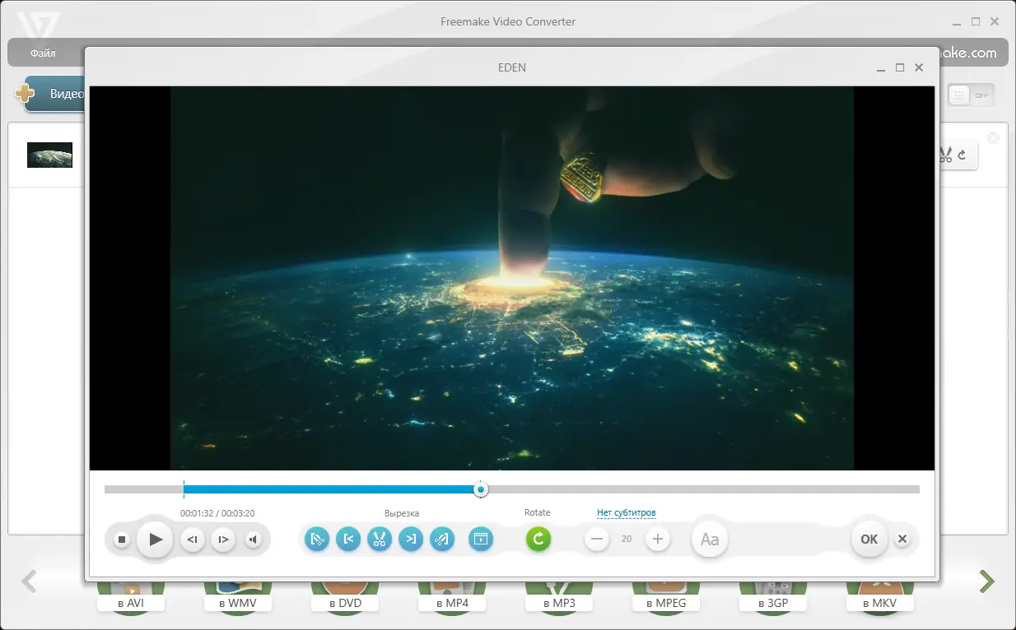This screenshot has height=630, width=1016.
Task: Select the в MP3 output format
Action: pyautogui.click(x=558, y=602)
